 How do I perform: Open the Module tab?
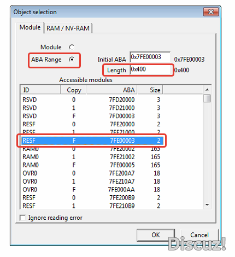pyautogui.click(x=30, y=27)
